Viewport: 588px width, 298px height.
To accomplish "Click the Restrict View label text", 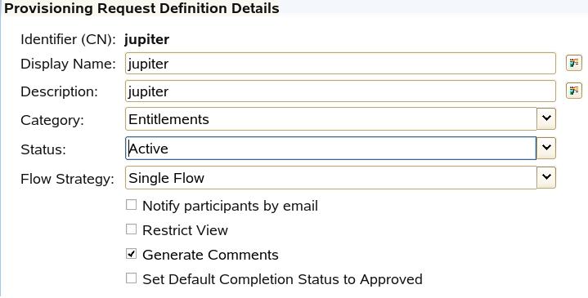I will click(186, 230).
